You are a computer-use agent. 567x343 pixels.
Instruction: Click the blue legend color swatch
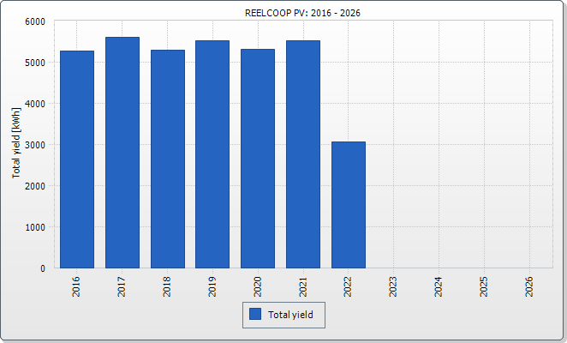[x=255, y=315]
